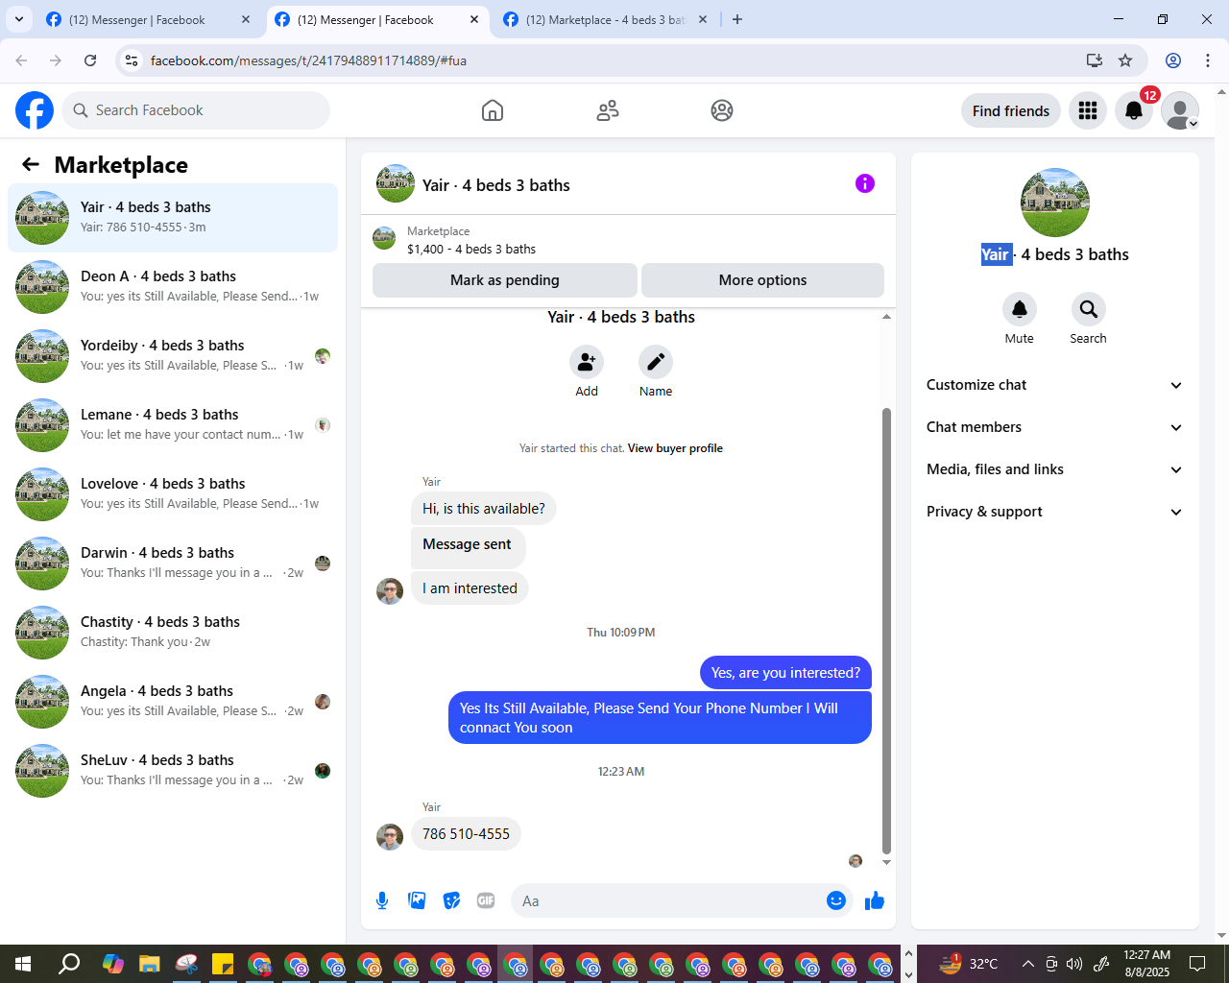
Task: Click the house thumbnail in right panel
Action: pos(1055,203)
